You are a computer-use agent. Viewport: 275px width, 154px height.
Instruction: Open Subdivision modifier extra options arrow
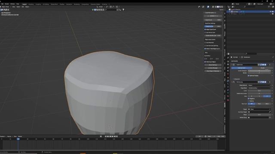267,65
